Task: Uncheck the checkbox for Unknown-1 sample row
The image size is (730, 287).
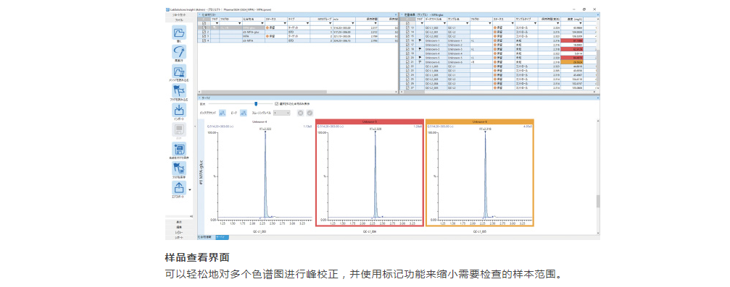Action: click(x=407, y=40)
